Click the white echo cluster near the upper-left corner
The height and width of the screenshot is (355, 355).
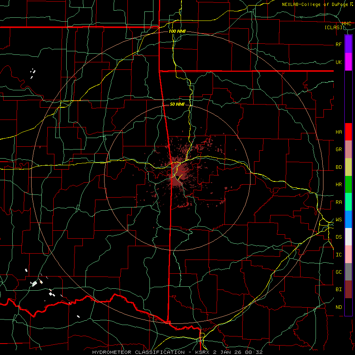click(33, 73)
